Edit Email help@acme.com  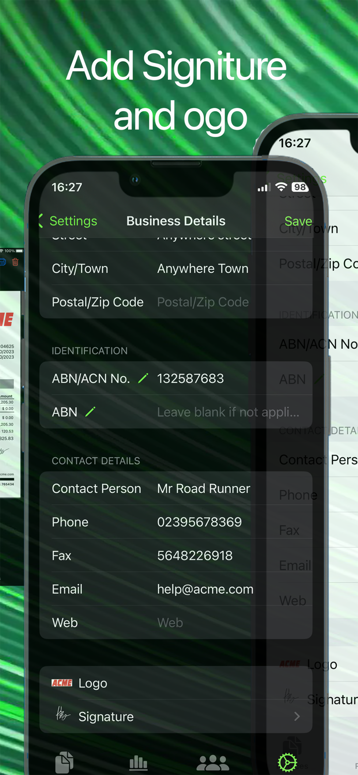coord(205,590)
